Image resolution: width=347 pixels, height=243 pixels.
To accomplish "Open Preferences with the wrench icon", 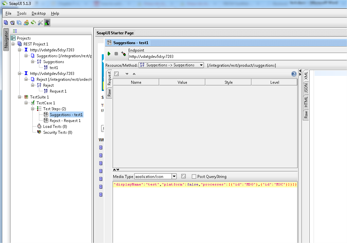I will [40, 23].
